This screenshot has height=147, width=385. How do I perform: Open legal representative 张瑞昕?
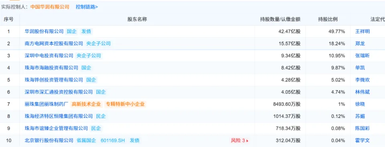point(363,56)
